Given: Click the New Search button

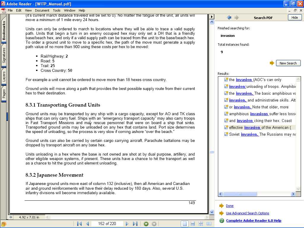Looking at the screenshot, I should coord(288,63).
